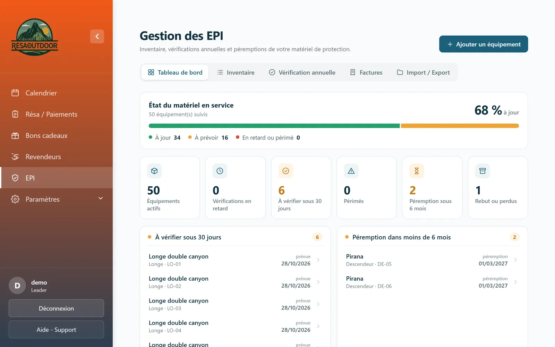555x347 pixels.
Task: Click the Péremption sous 6 mois hourglass icon
Action: point(417,171)
